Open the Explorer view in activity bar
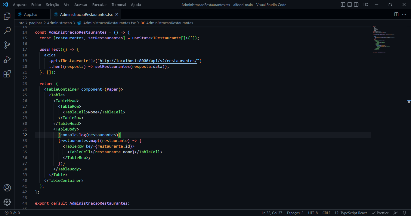 point(7,16)
